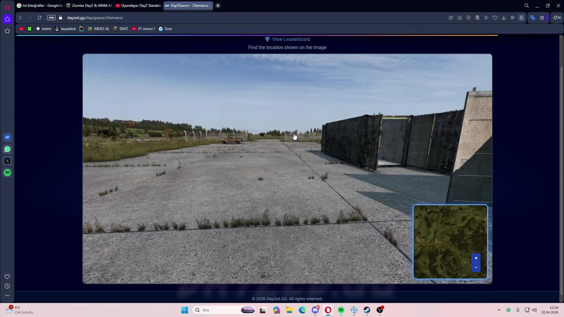
Task: Zoom in the minimap with plus button
Action: [476, 258]
